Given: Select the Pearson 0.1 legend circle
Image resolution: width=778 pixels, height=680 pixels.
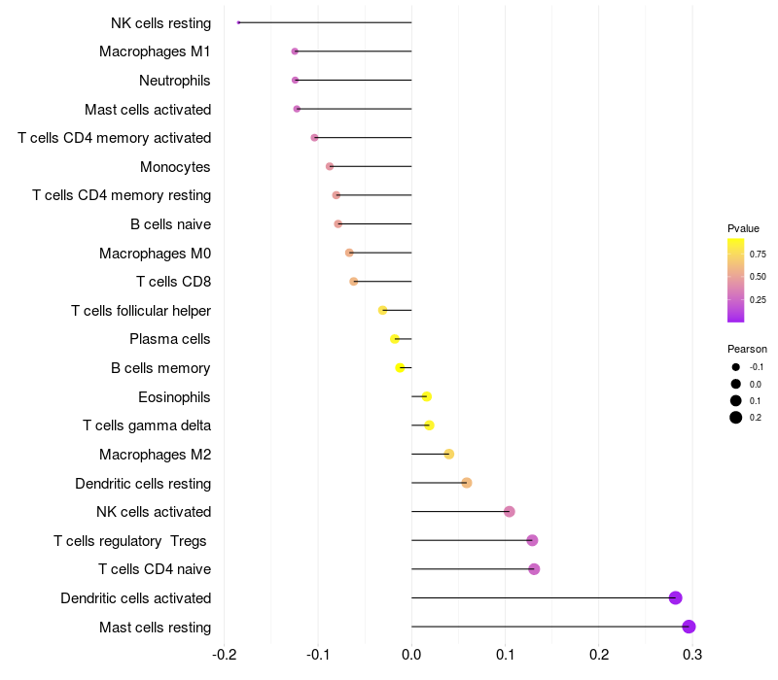Looking at the screenshot, I should 736,400.
